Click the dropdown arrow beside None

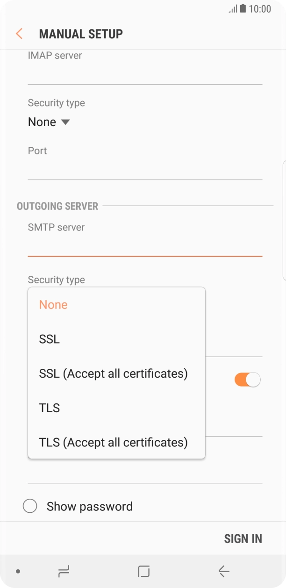(x=65, y=122)
